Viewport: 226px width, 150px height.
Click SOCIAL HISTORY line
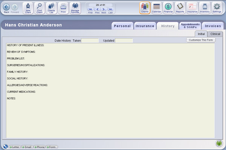click(17, 78)
